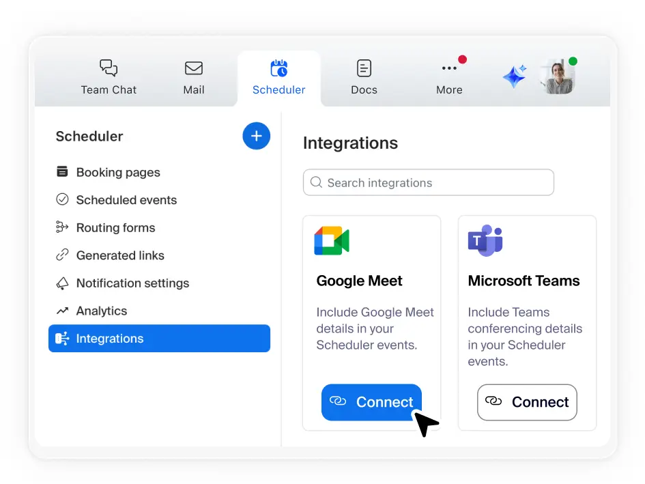Click the Microsoft Teams logo icon
The image size is (645, 484).
coord(485,240)
